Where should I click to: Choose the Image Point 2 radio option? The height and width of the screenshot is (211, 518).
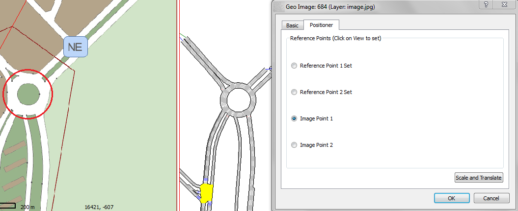click(294, 145)
